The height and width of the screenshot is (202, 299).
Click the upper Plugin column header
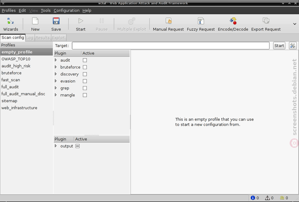tap(68, 53)
